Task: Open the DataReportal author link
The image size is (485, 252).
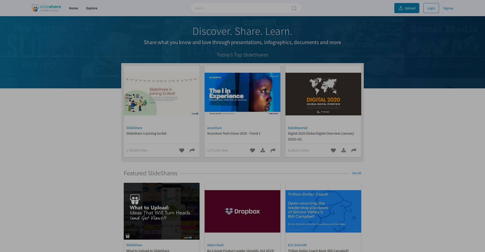Action: [298, 128]
